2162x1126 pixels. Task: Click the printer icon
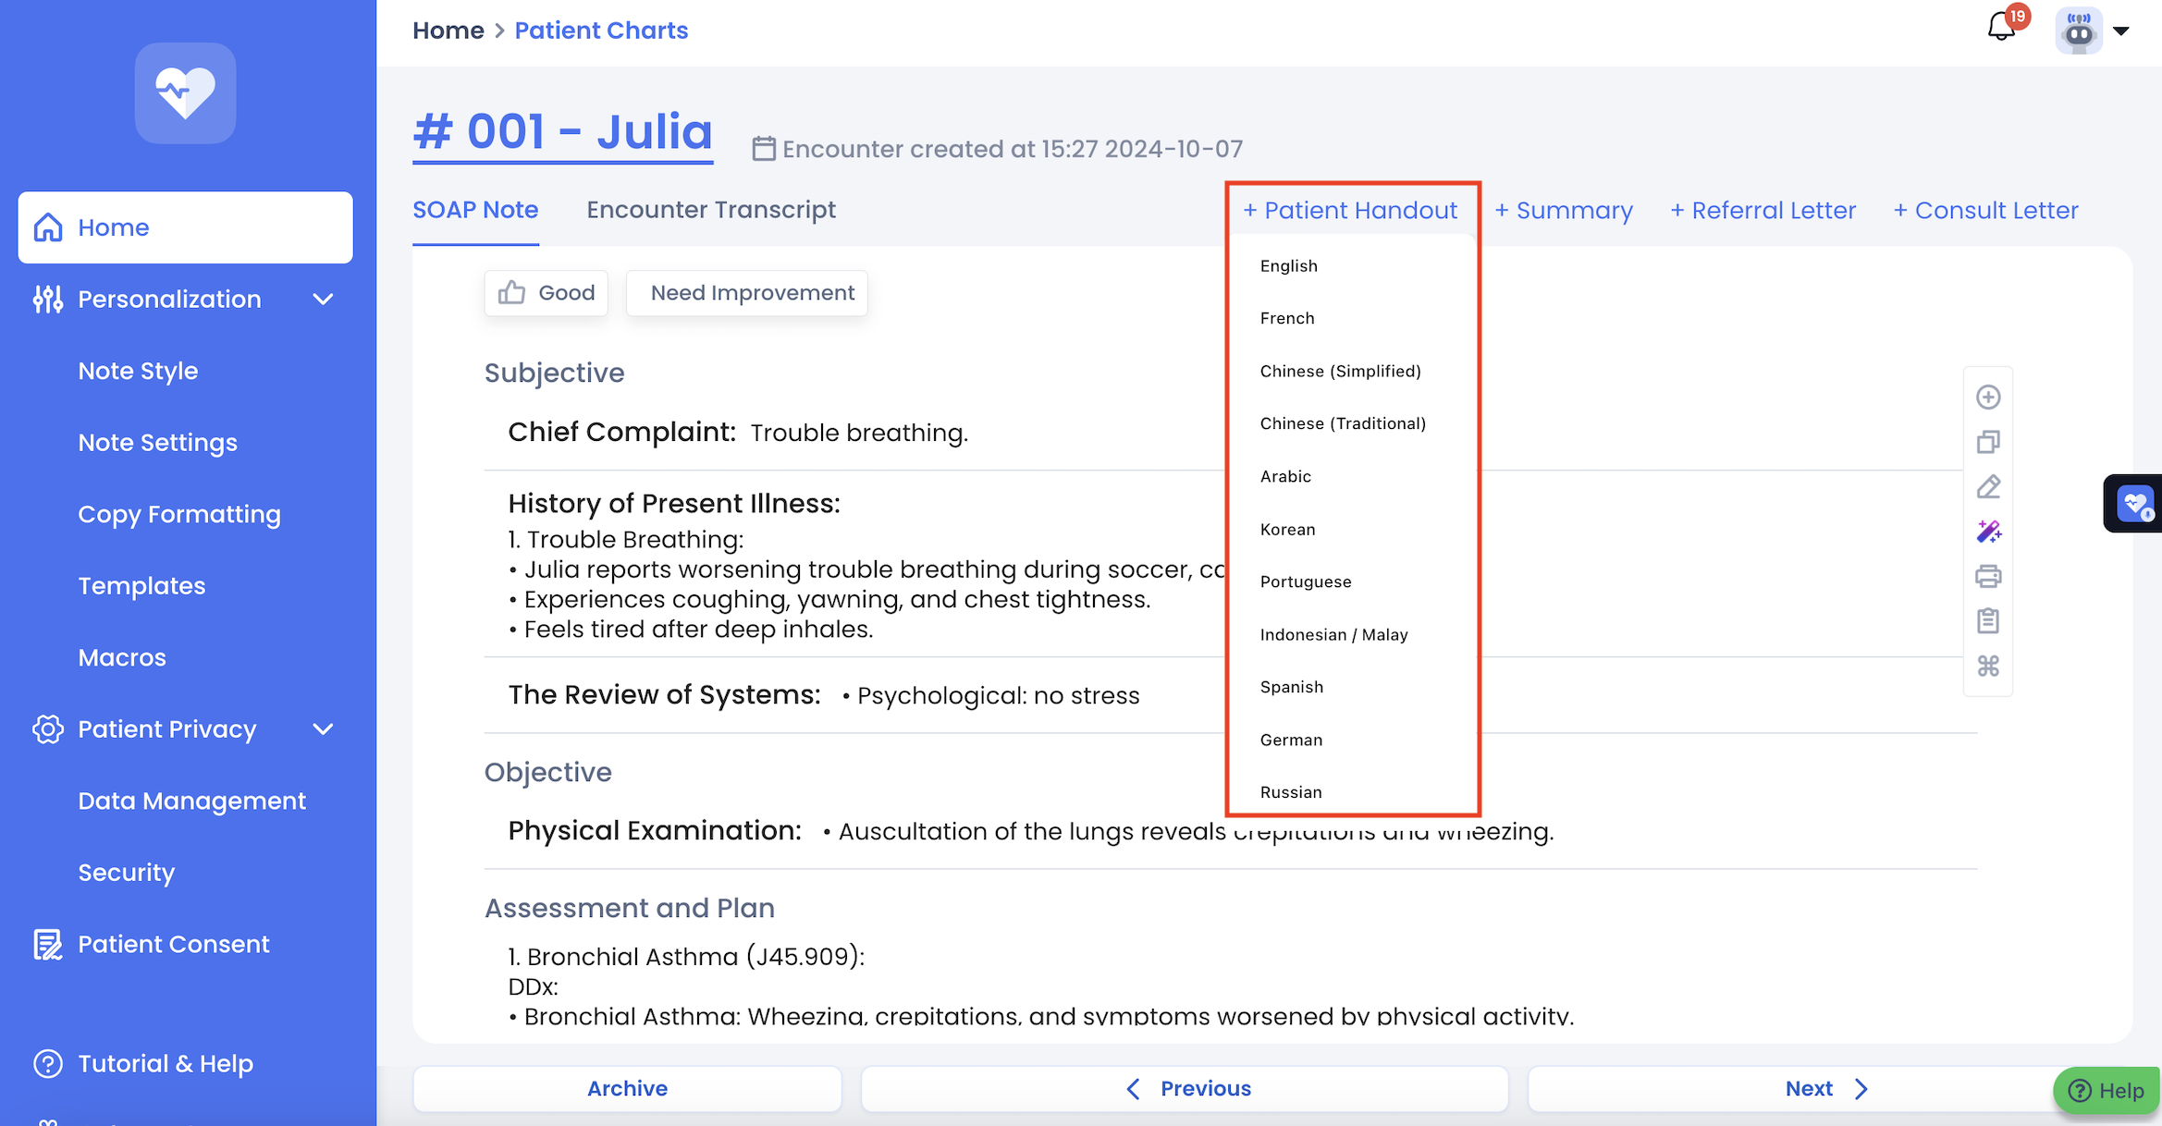1988,577
